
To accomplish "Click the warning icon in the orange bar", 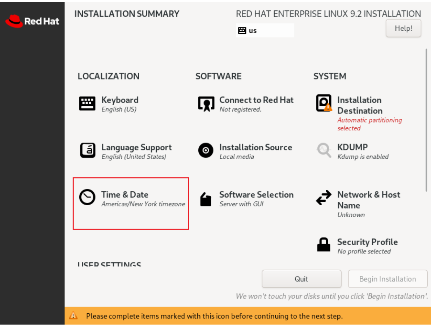I will click(x=73, y=316).
